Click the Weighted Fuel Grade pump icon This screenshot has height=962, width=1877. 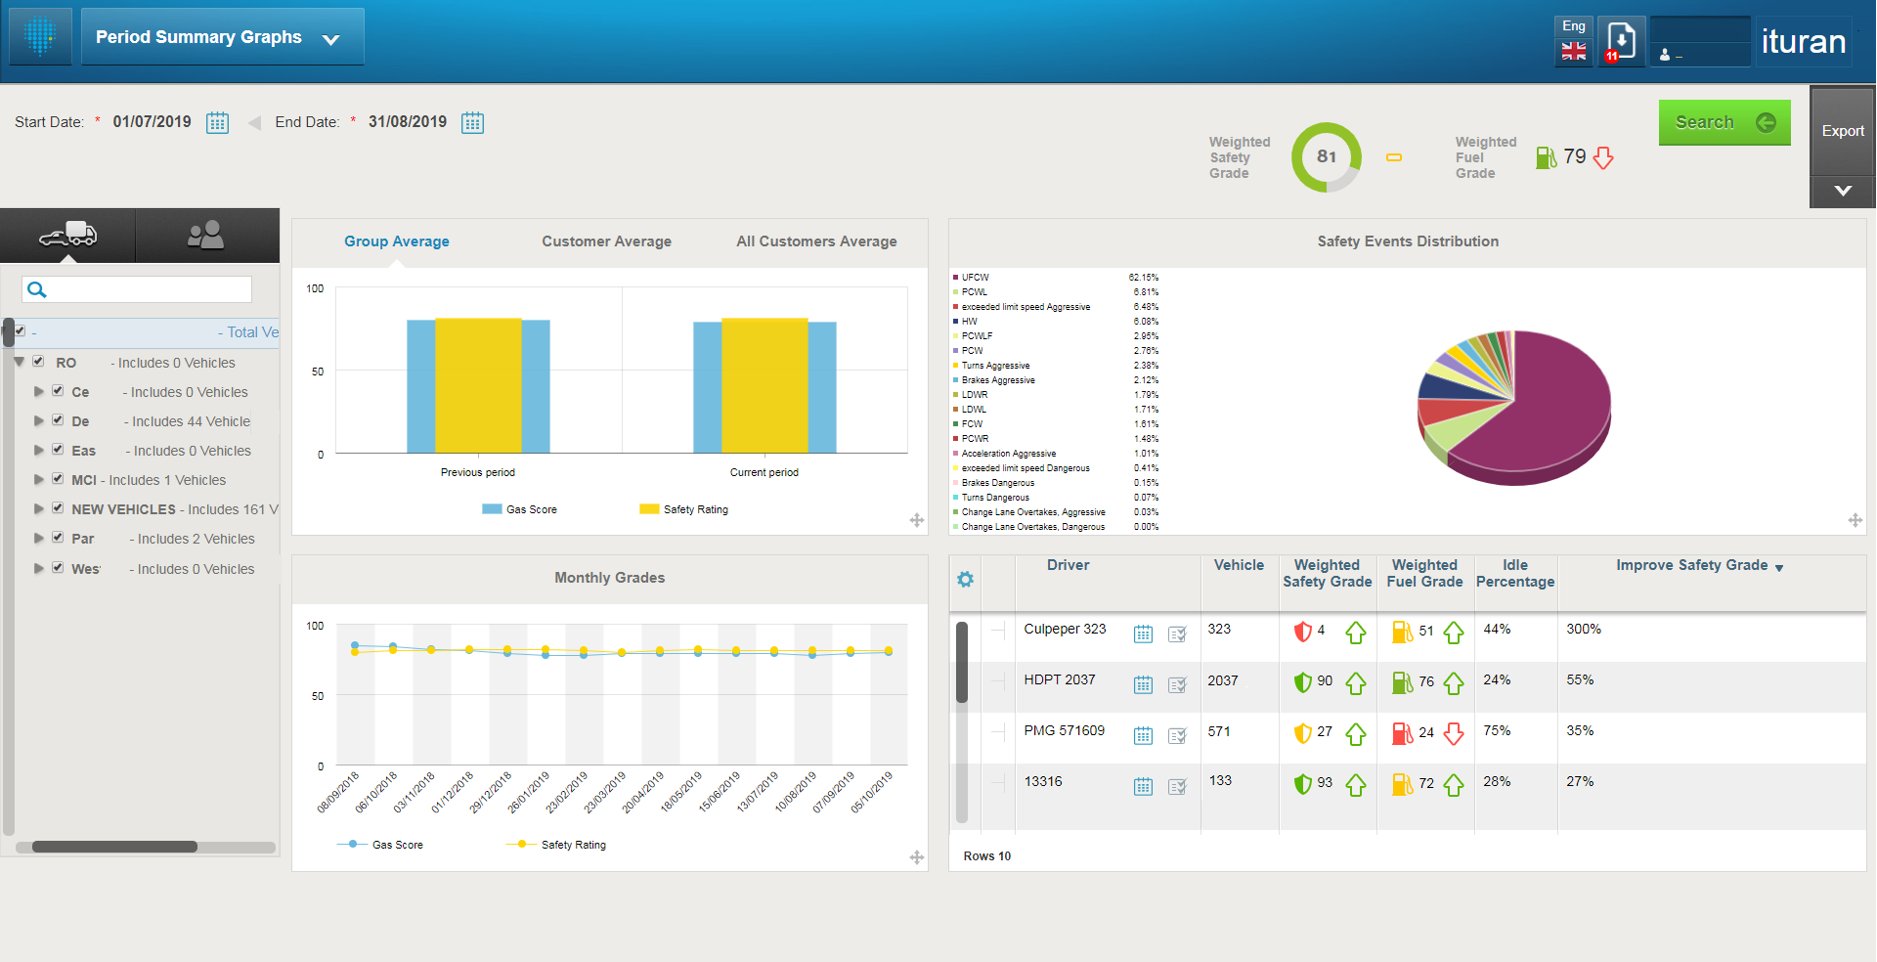click(x=1546, y=157)
